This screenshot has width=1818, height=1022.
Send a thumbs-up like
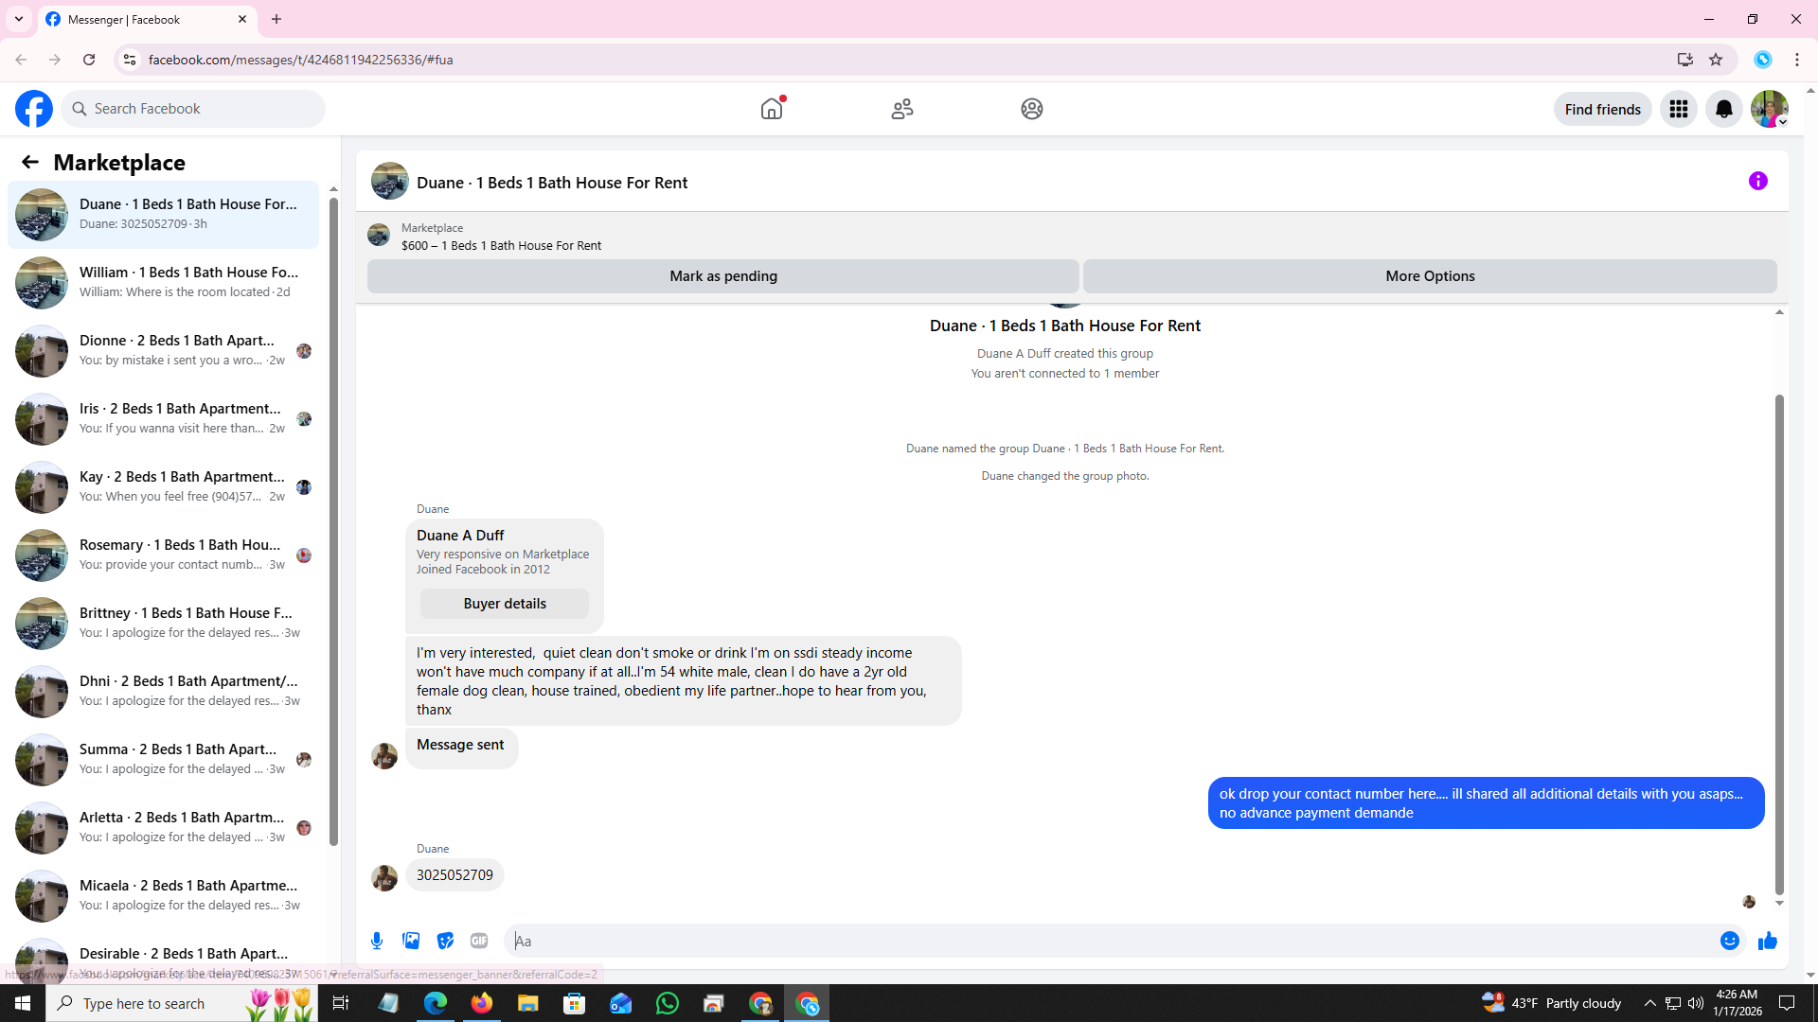(x=1767, y=941)
